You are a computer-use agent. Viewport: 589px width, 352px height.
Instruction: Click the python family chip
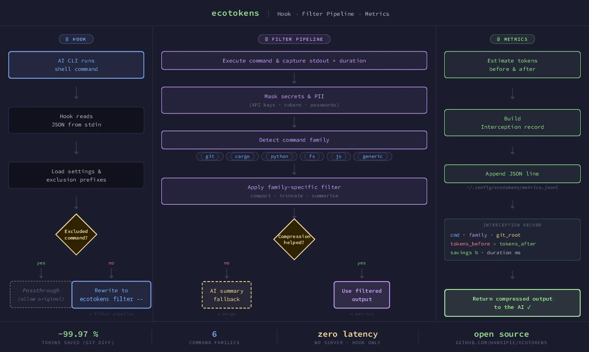[280, 157]
